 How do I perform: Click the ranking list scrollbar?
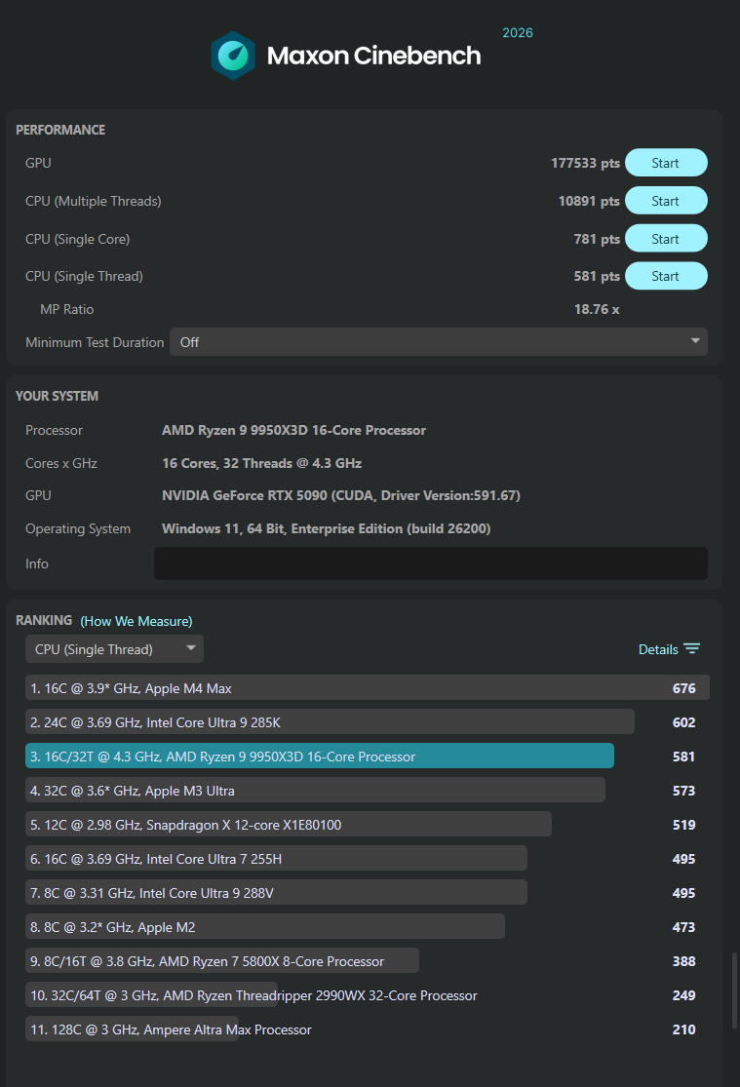734,991
